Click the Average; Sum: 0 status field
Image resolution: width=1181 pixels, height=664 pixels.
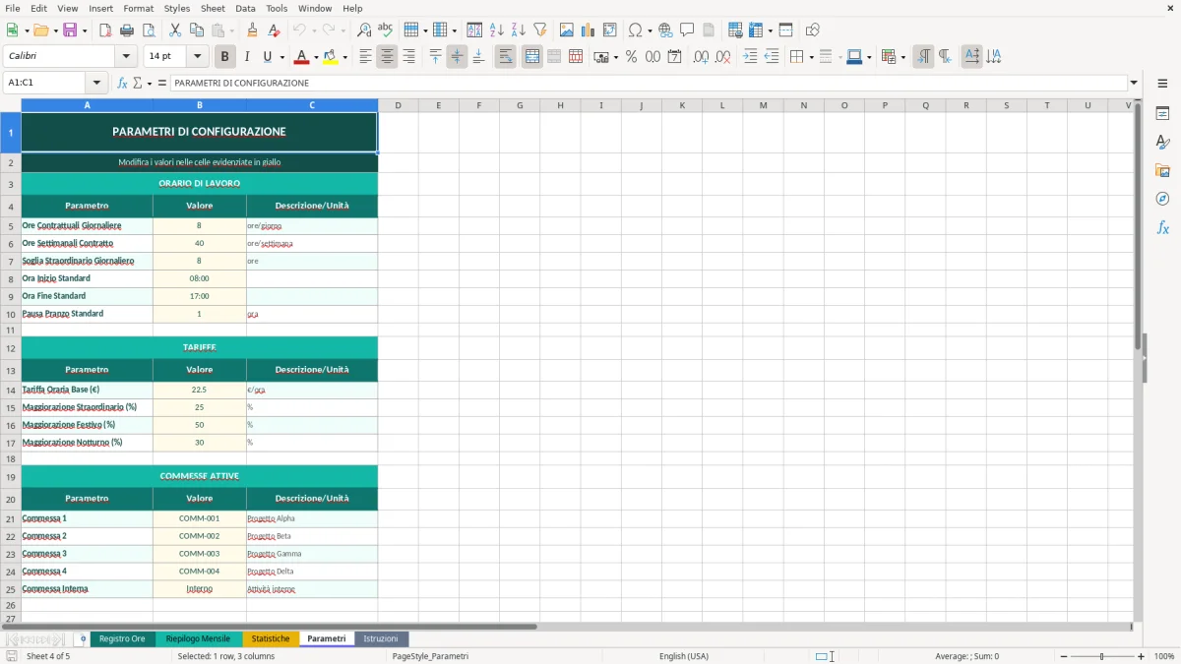966,656
